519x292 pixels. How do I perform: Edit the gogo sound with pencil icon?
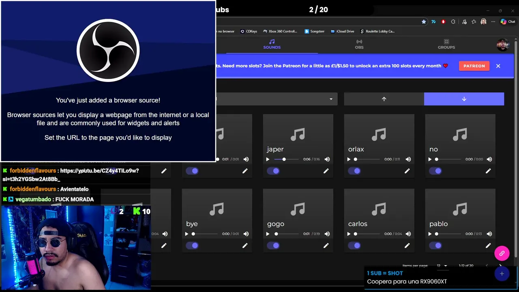(326, 246)
